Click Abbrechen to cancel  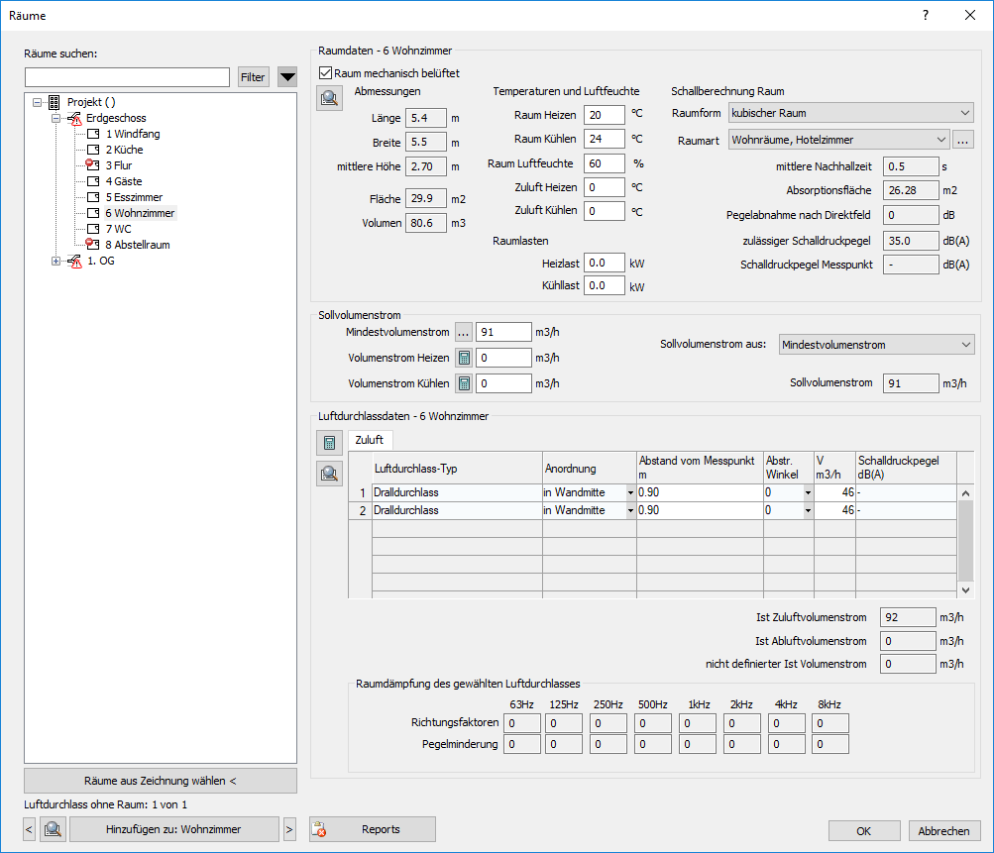pos(944,831)
